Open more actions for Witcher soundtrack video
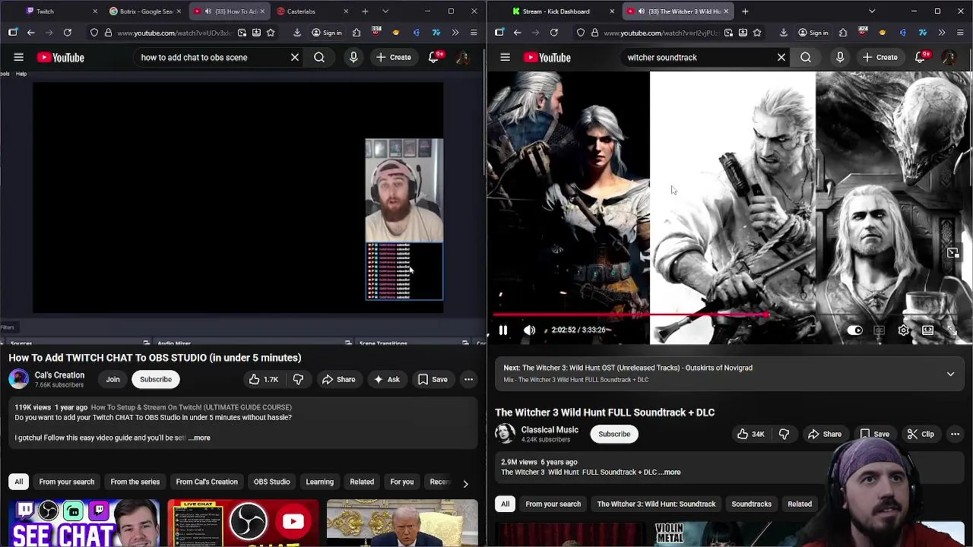Viewport: 973px width, 547px height. 955,434
